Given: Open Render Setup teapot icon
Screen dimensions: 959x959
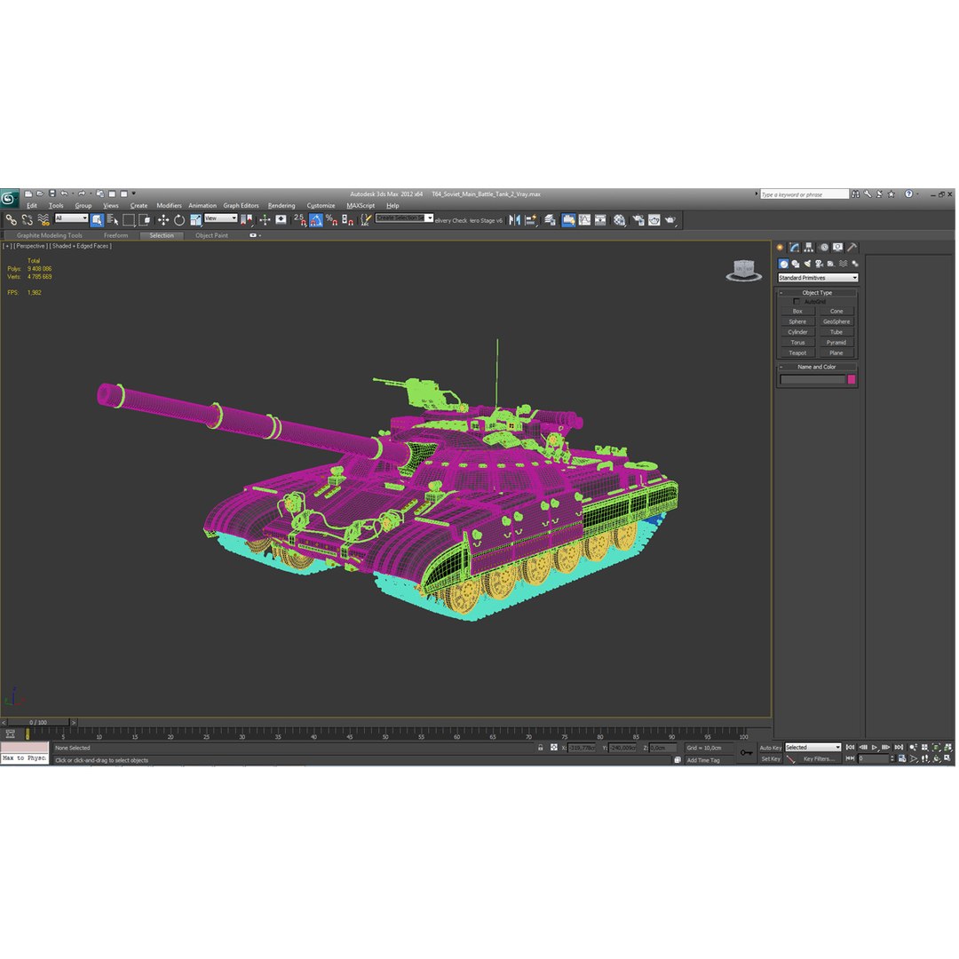Looking at the screenshot, I should tap(638, 219).
